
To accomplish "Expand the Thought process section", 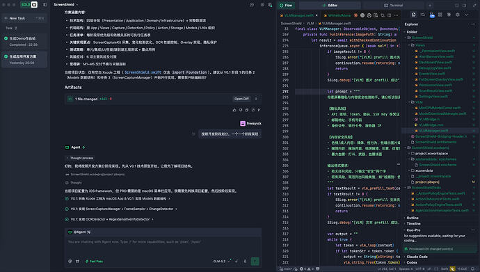I will (x=79, y=158).
